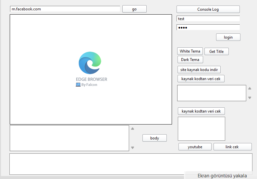
Task: Click the Edge Browser logo in viewer
Action: click(90, 63)
